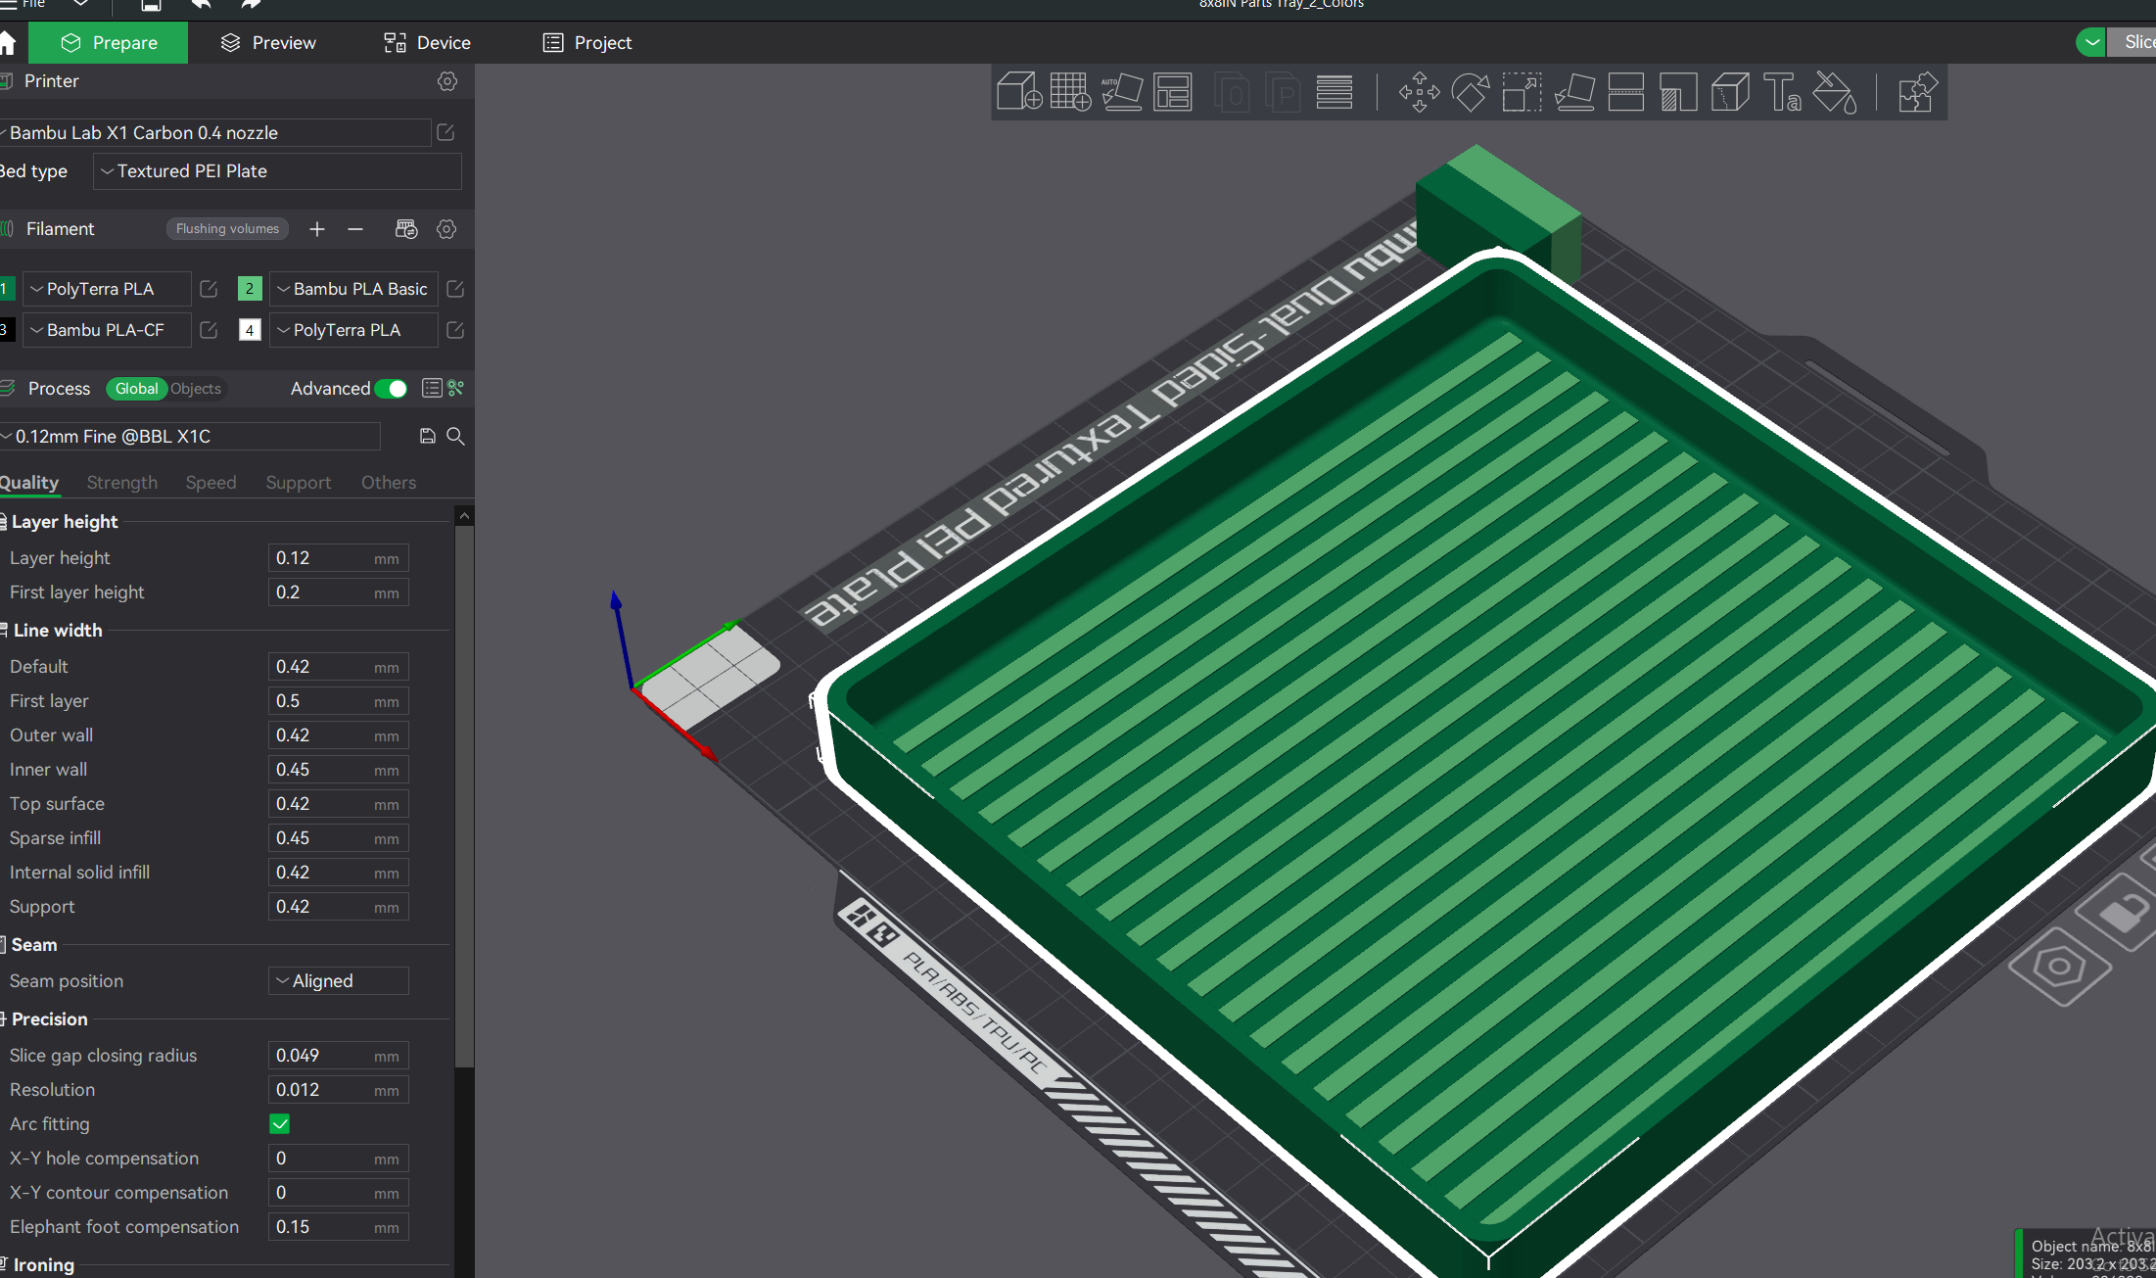Switch to the Preview tab
This screenshot has height=1278, width=2156.
pyautogui.click(x=268, y=43)
